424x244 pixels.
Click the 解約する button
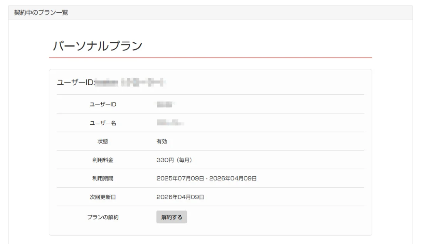coord(172,217)
